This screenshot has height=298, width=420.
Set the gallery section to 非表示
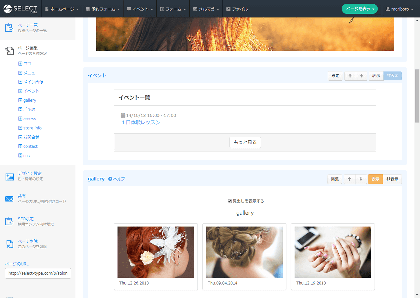coord(392,179)
